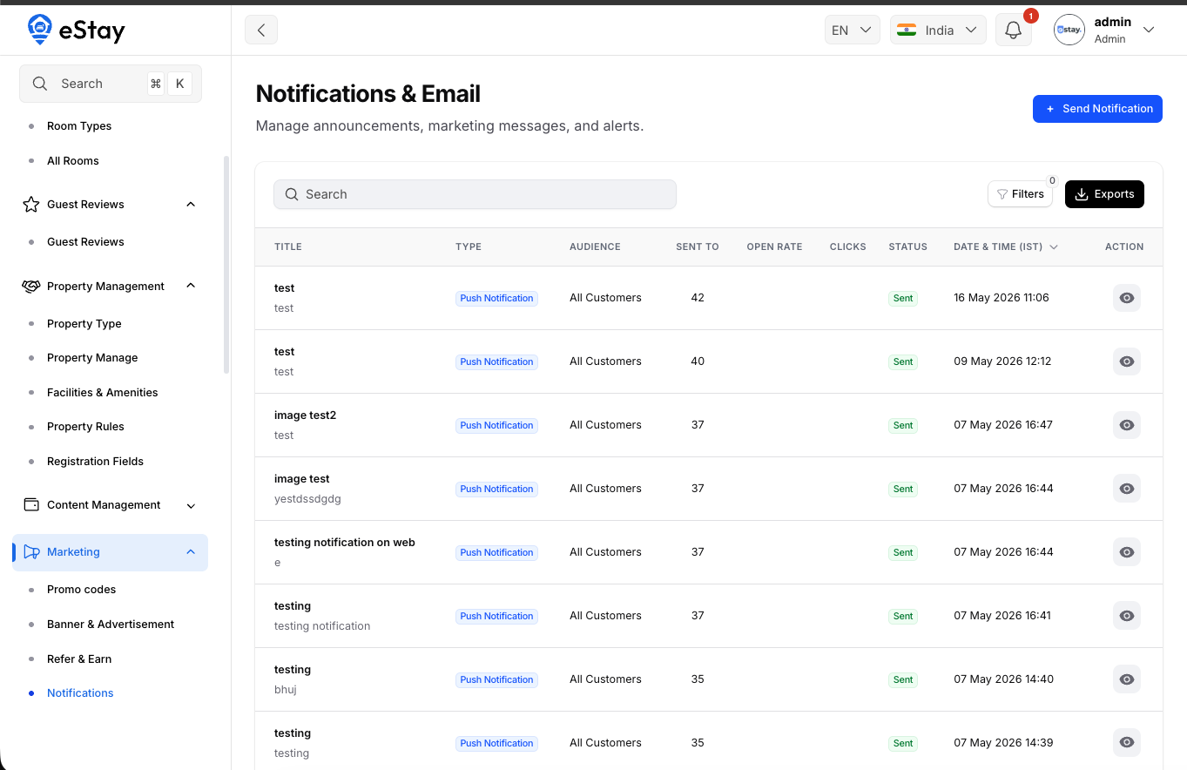
Task: Click the Sent status badge for image test2
Action: [903, 426]
